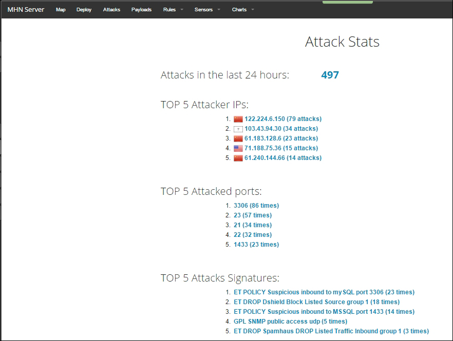Open the Deploy section
Image resolution: width=453 pixels, height=341 pixels.
click(84, 9)
